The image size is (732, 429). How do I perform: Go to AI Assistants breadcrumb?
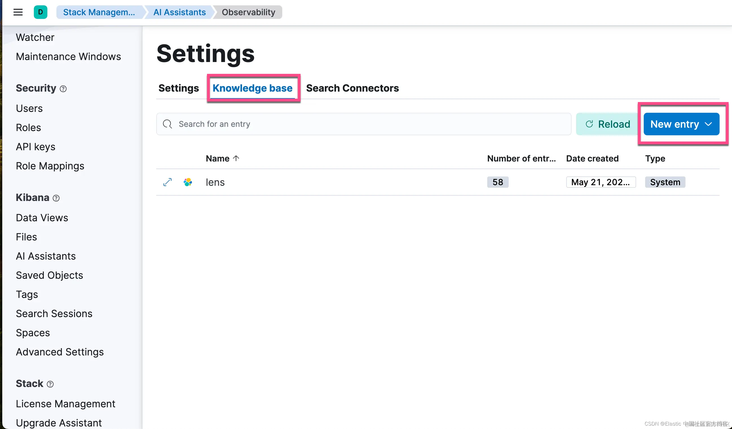[179, 12]
